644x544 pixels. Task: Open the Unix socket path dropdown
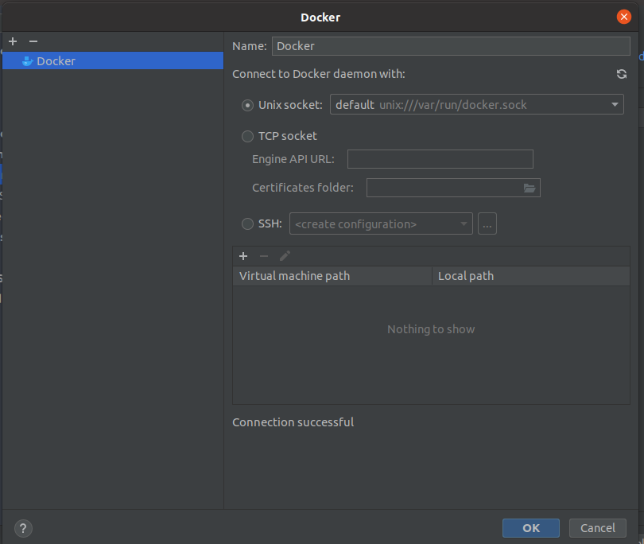(615, 105)
